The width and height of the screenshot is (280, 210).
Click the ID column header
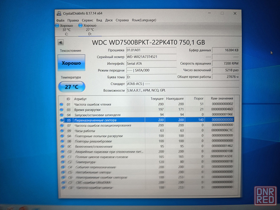pos(68,99)
